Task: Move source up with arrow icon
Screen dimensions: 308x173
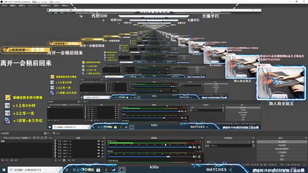Action: pyautogui.click(x=69, y=160)
